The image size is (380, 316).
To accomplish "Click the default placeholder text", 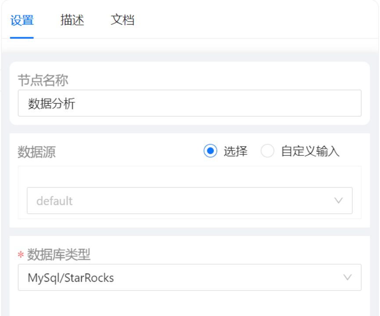I will point(54,201).
